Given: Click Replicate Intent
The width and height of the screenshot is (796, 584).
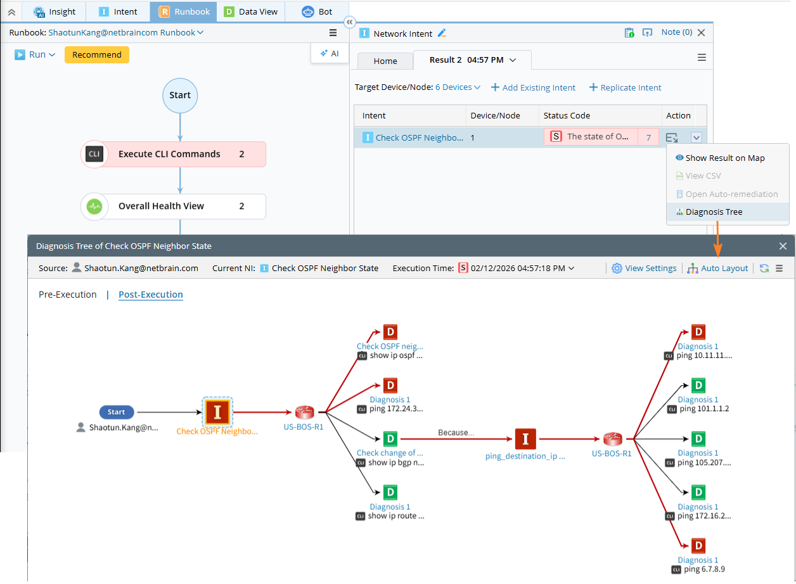Looking at the screenshot, I should point(625,87).
